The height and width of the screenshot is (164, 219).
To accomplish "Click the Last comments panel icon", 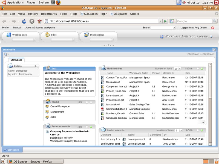I will click(x=103, y=130).
